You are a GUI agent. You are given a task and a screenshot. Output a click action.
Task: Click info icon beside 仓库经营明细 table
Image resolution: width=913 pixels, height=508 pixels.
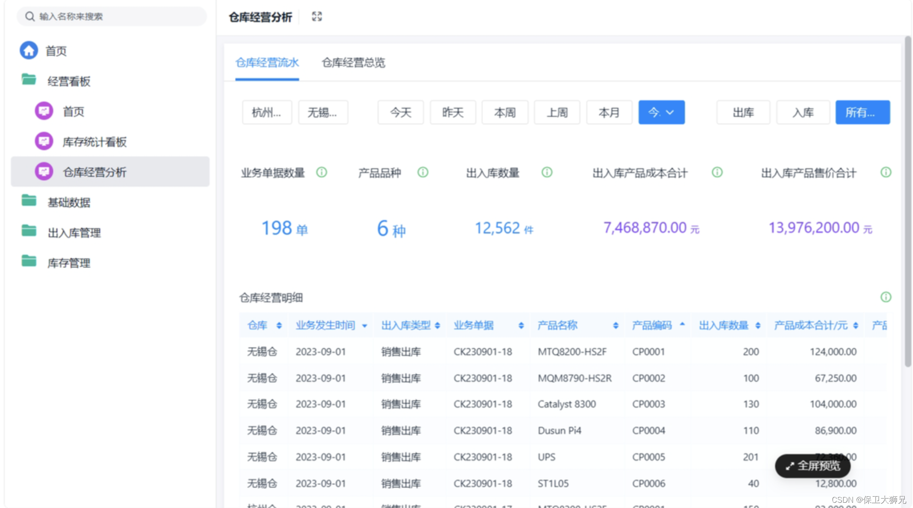886,297
